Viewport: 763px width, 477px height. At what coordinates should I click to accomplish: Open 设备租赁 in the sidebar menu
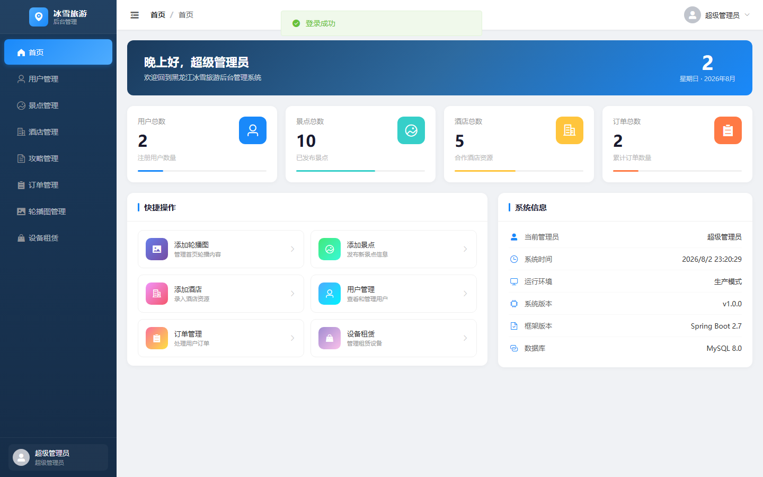[58, 237]
